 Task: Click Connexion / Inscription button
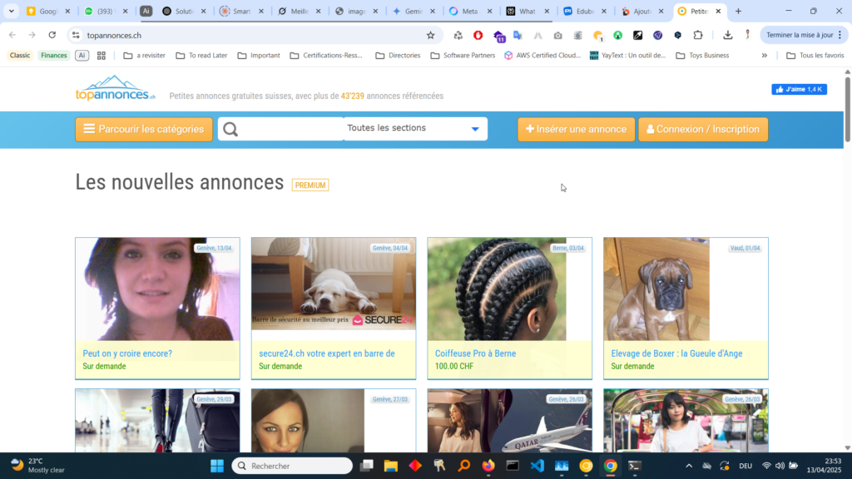click(x=703, y=129)
